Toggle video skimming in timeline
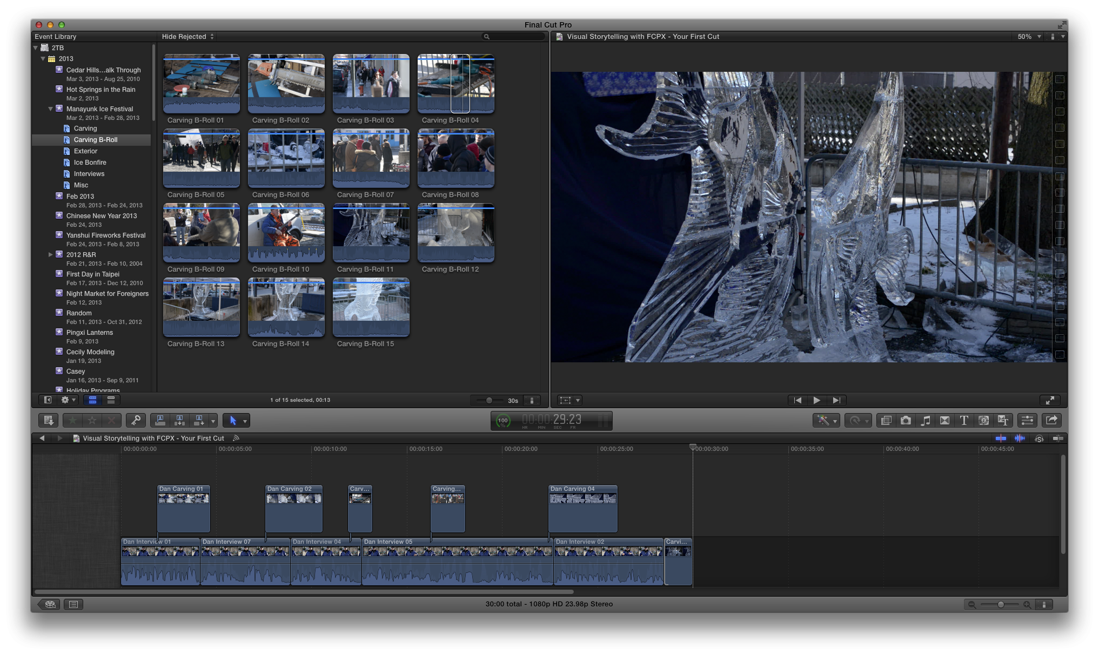Screen dimensions: 1099x655 point(1001,438)
